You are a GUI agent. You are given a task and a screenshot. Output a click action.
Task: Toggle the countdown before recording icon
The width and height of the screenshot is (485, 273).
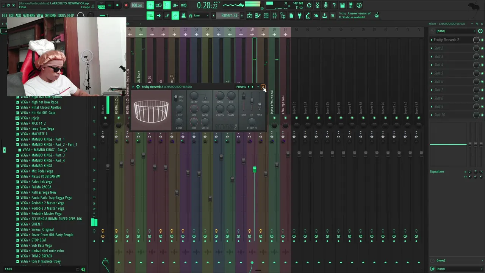[167, 5]
